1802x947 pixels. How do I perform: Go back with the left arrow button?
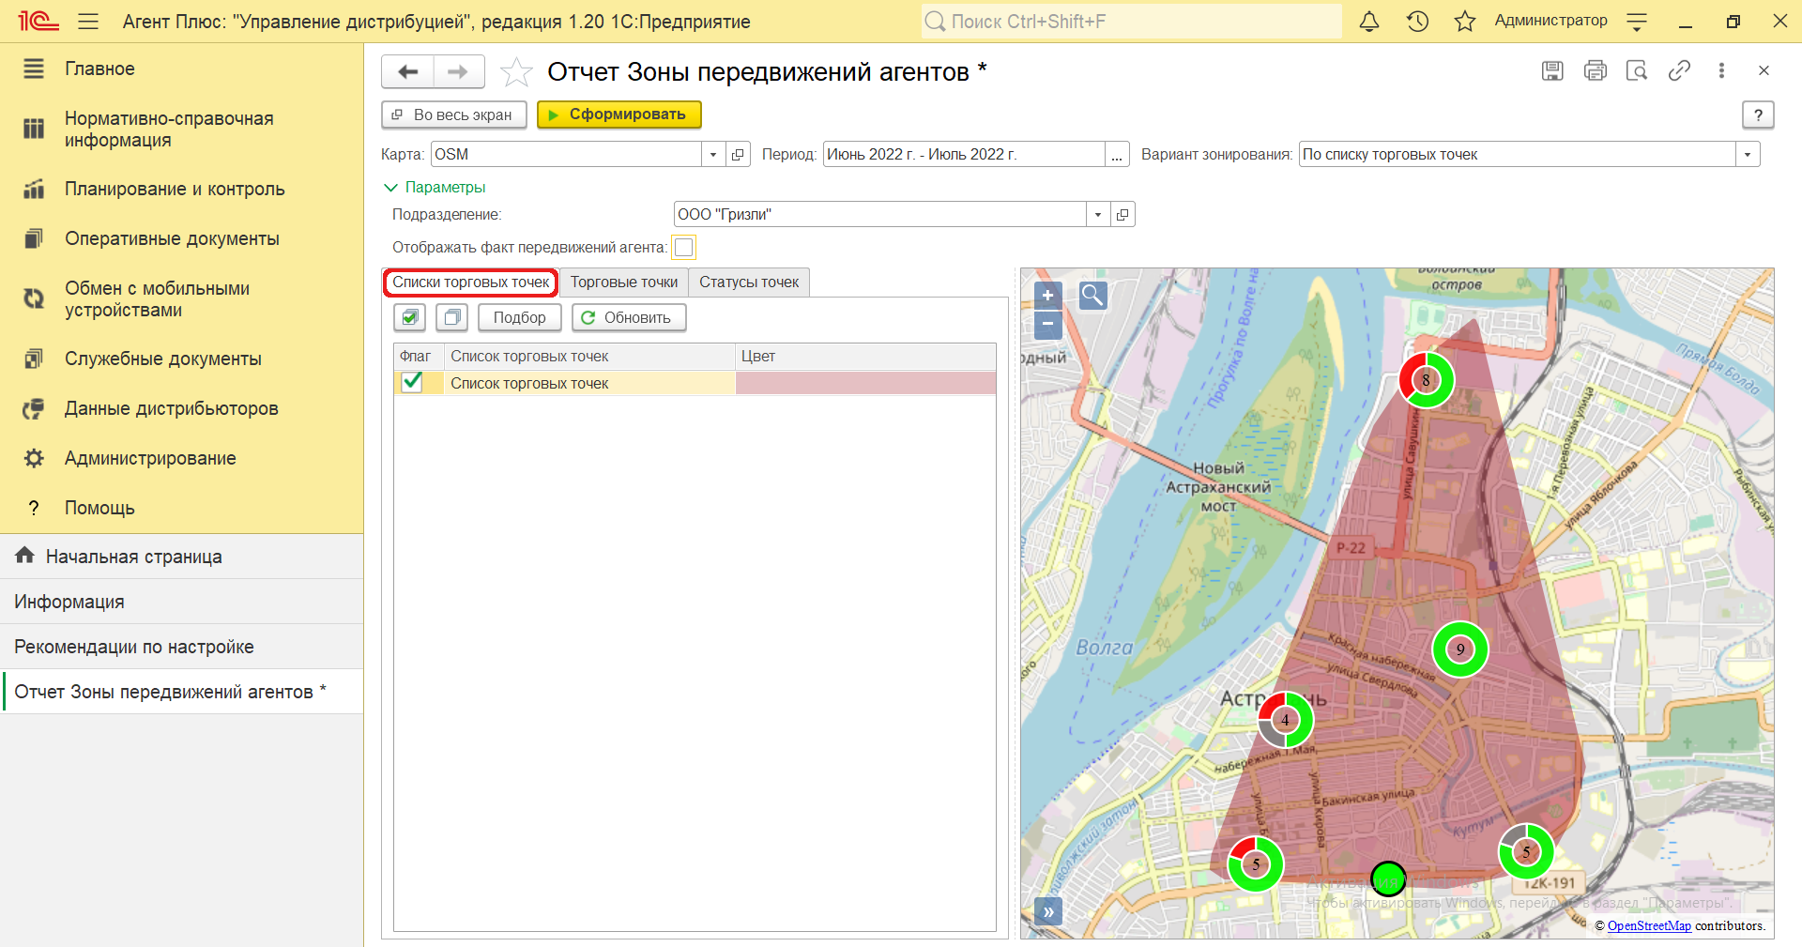coord(407,71)
